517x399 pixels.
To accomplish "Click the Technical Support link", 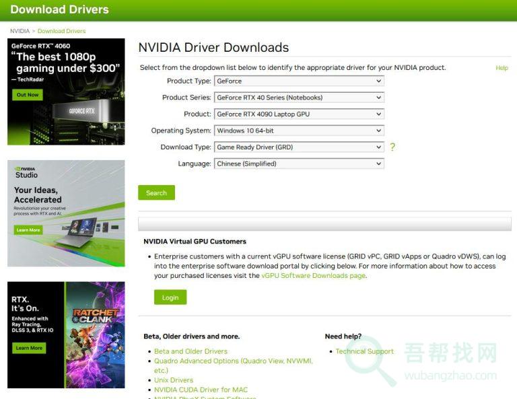I will (x=364, y=351).
